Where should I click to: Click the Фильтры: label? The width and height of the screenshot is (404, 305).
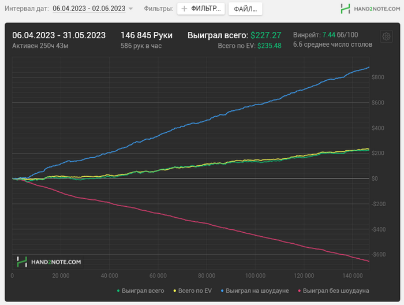159,9
